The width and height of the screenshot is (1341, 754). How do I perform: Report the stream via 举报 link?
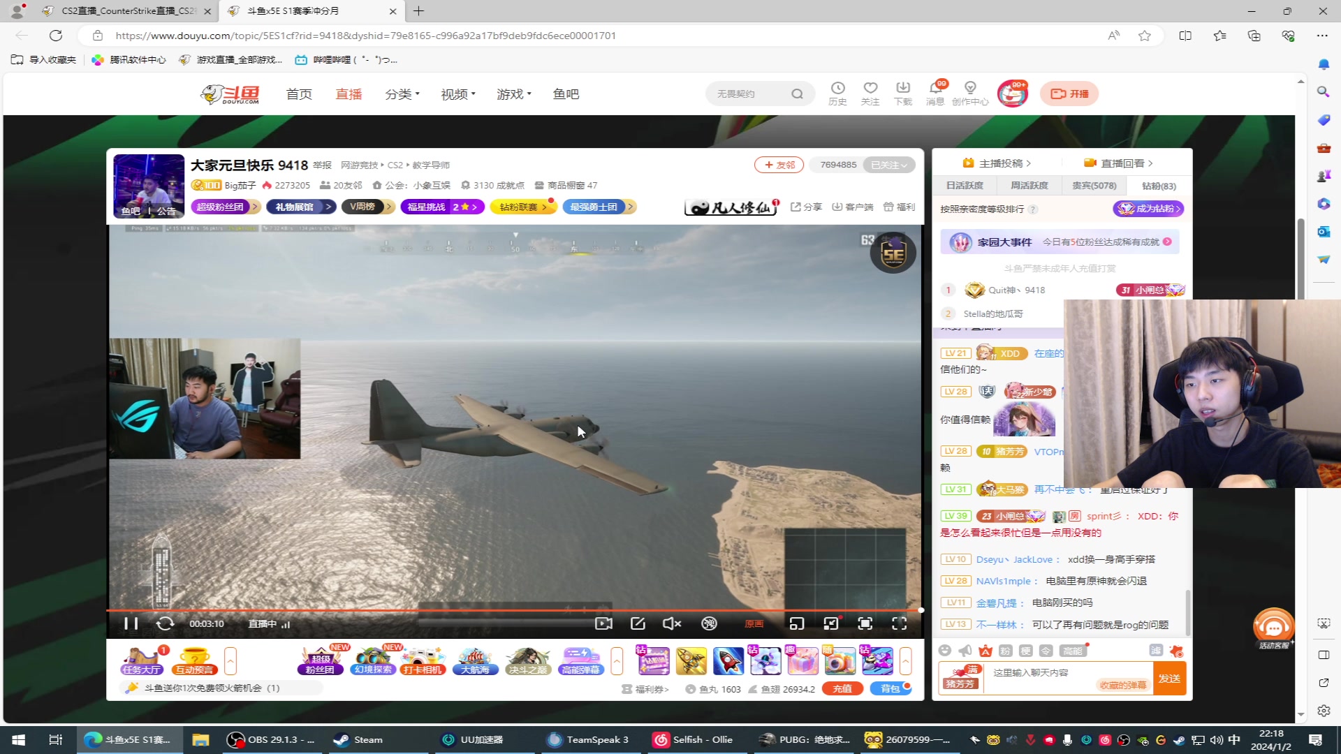tap(322, 165)
